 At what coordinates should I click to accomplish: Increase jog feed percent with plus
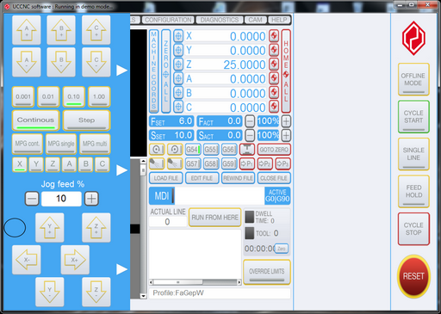click(x=92, y=199)
